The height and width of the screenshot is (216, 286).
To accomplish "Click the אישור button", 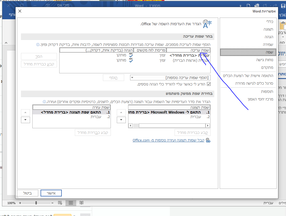I will 51,193.
